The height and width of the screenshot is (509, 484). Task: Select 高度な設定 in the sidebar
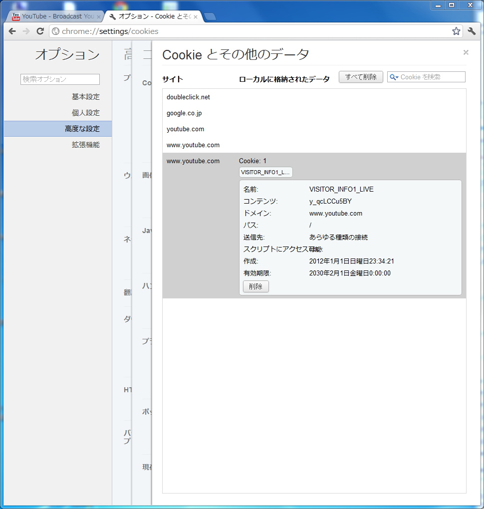58,129
